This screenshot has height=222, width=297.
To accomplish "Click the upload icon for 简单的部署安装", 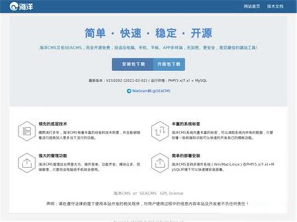I will coord(160,163).
